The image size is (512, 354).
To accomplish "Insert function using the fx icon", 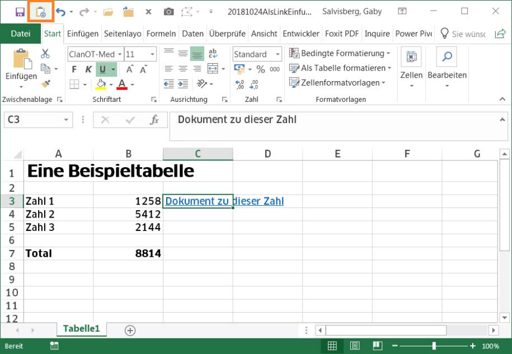I will click(154, 120).
